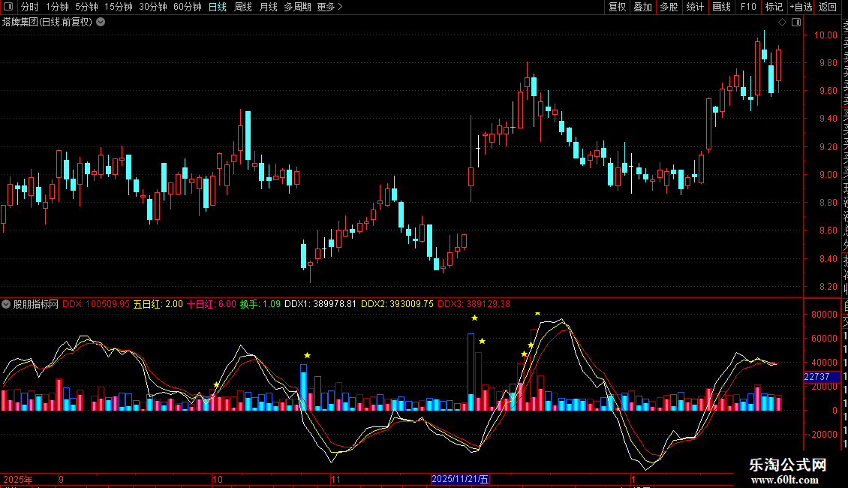Screen dimensions: 848x488
Task: Click the DDX2: 393009.75 value
Action: [x=397, y=304]
